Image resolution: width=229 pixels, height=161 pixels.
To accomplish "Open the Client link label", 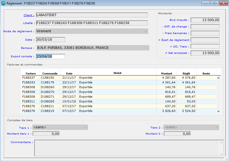I will pos(29,15).
